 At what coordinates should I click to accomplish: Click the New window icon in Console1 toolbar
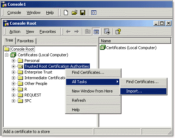click(x=94, y=13)
